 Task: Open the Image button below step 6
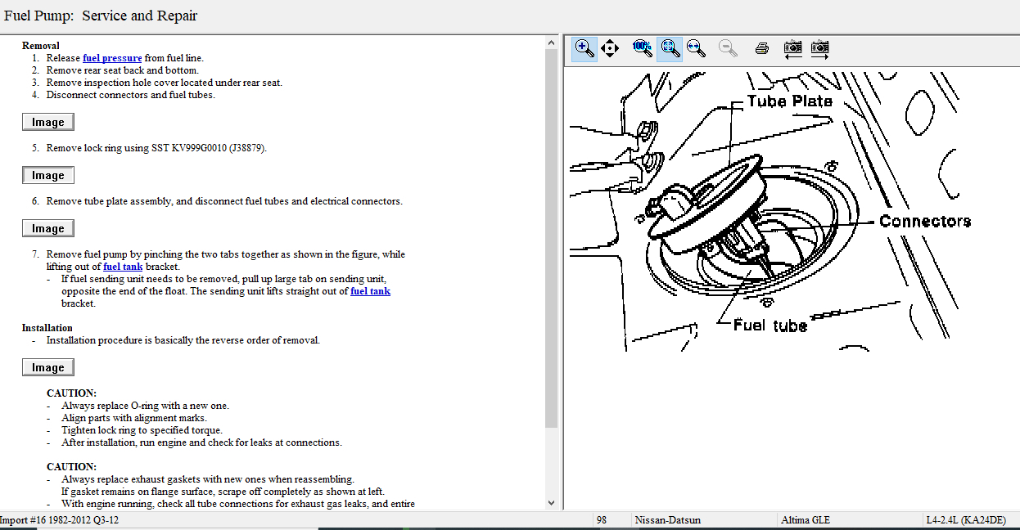(x=48, y=228)
